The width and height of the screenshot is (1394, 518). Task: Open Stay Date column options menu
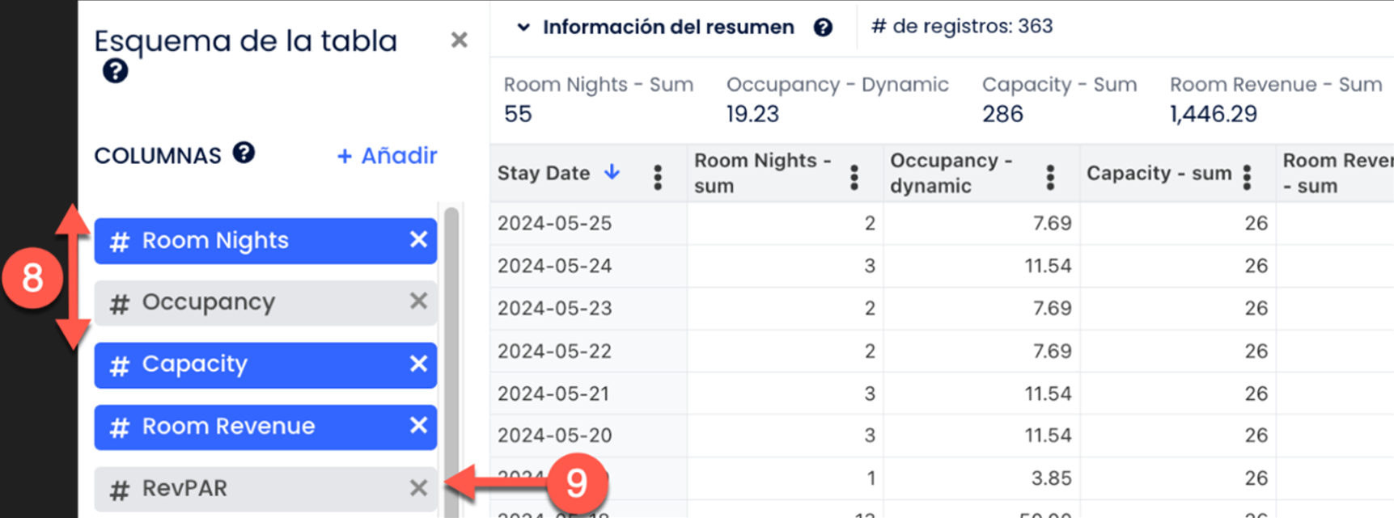658,177
